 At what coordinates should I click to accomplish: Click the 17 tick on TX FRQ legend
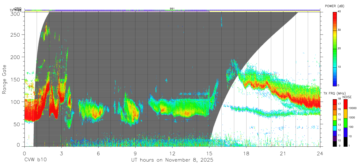point(339,104)
